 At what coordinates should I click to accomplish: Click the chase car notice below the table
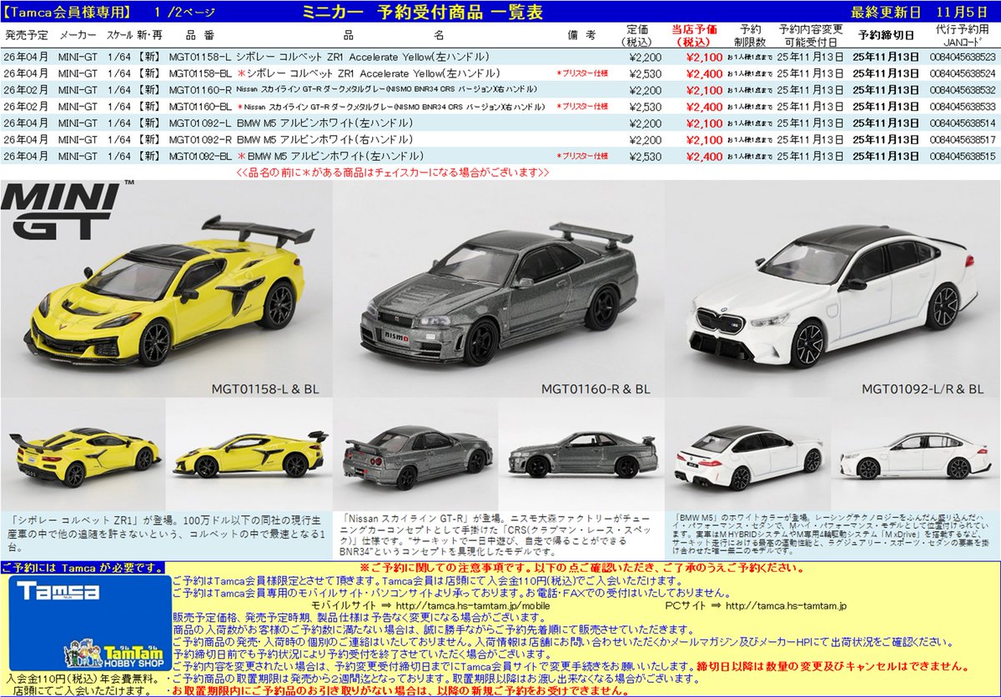tap(392, 173)
